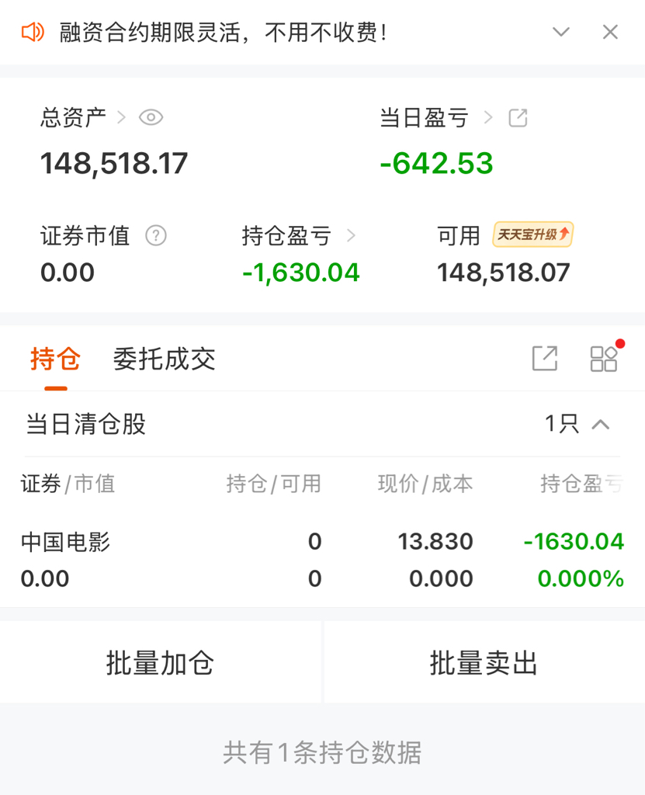Click the holdings share/export icon
Image resolution: width=645 pixels, height=795 pixels.
coord(545,358)
